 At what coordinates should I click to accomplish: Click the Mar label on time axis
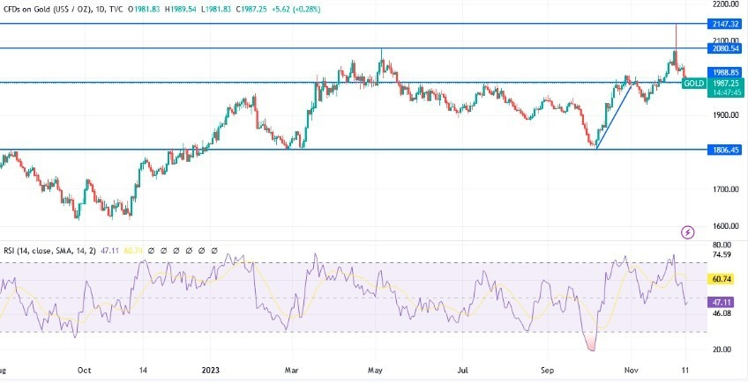292,370
